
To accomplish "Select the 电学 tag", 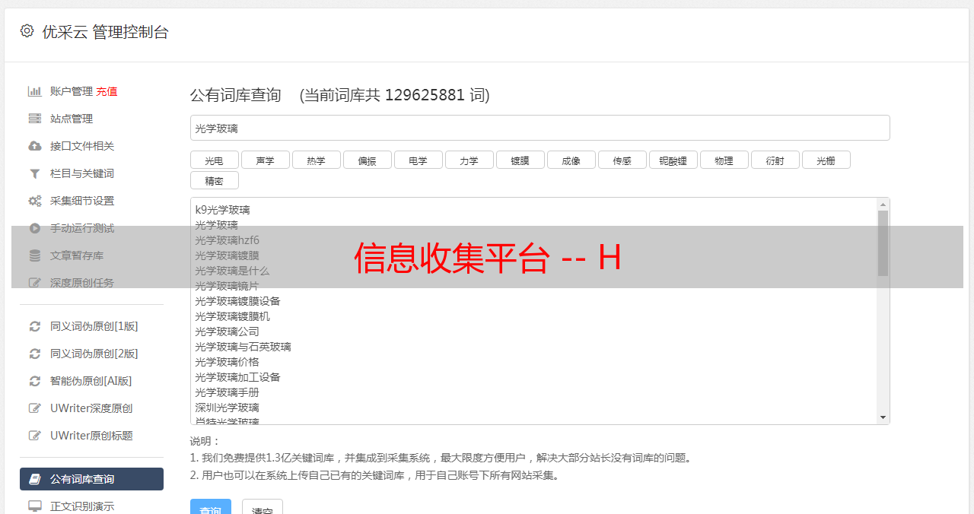I will point(418,160).
